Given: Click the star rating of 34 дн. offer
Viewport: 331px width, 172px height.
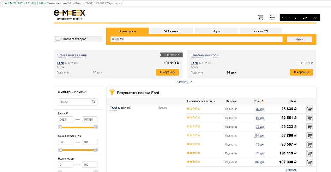Looking at the screenshot, I should (x=194, y=109).
